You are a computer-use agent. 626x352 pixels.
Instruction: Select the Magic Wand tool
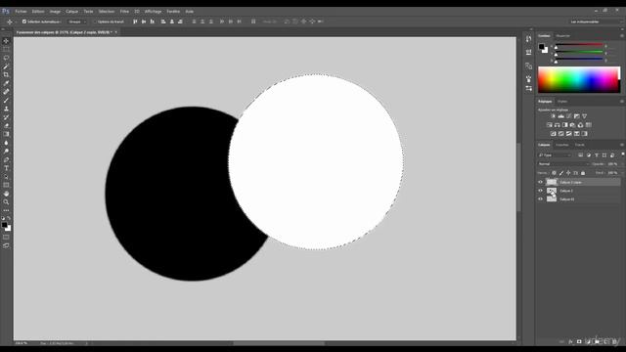6,66
